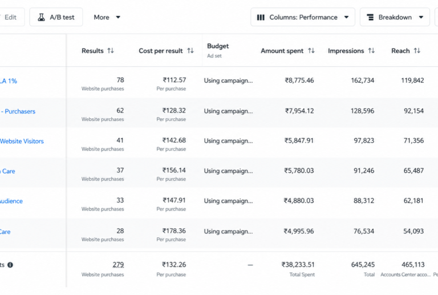
Task: Click the Breakdown stacked lines icon
Action: point(370,17)
